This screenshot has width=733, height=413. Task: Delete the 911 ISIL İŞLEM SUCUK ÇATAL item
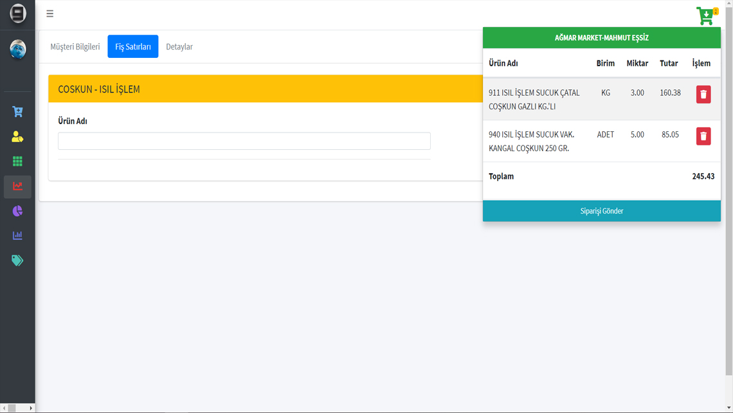click(x=703, y=95)
